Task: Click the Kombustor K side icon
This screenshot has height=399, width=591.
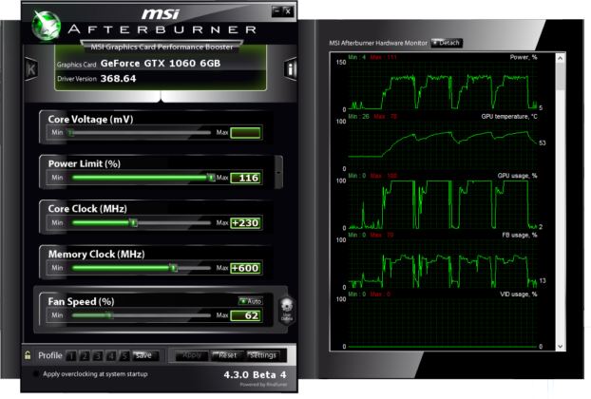Action: tap(31, 69)
